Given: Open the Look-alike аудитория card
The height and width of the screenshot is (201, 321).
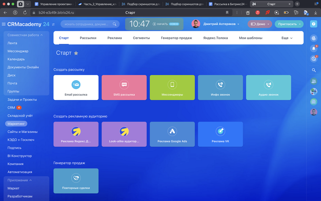Looking at the screenshot, I should coord(124,134).
